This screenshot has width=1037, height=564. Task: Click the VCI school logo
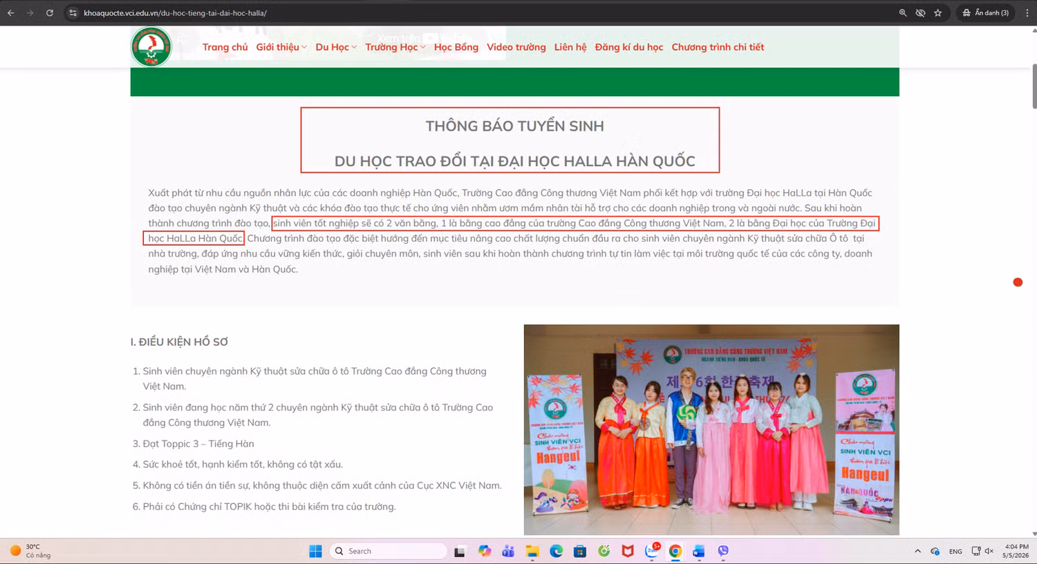151,47
